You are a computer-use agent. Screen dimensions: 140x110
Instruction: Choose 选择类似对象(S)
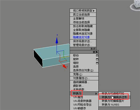(84, 70)
